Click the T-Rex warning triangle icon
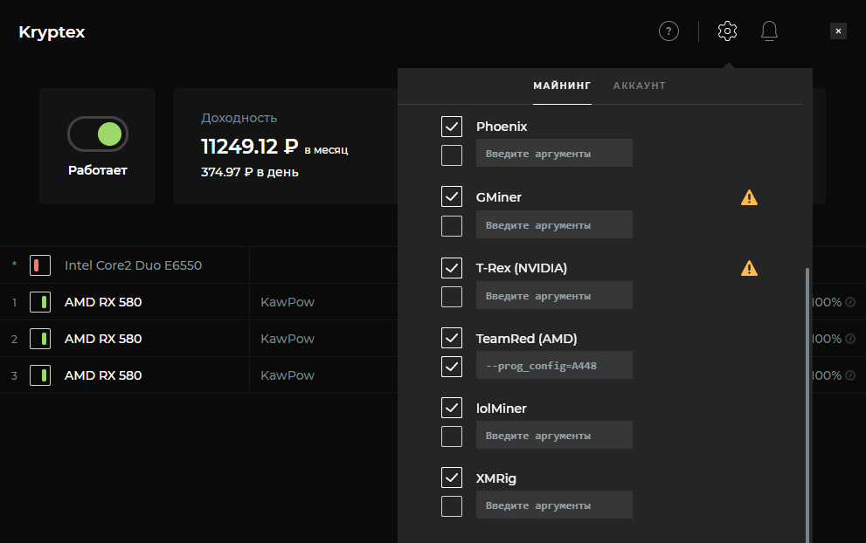This screenshot has height=543, width=866. pyautogui.click(x=749, y=268)
